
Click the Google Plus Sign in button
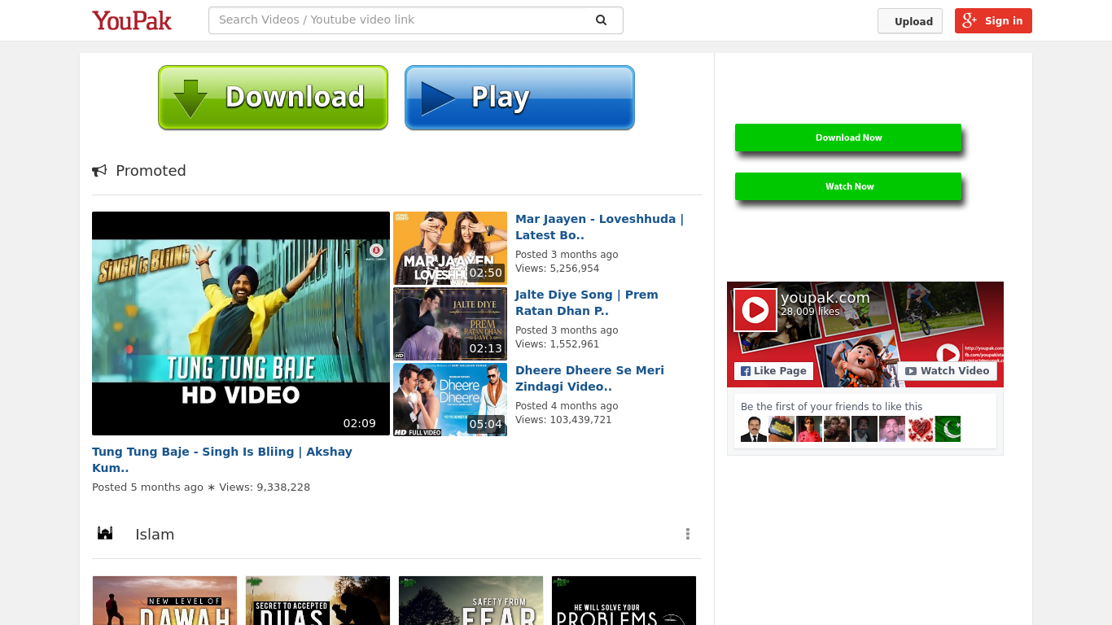[x=993, y=21]
